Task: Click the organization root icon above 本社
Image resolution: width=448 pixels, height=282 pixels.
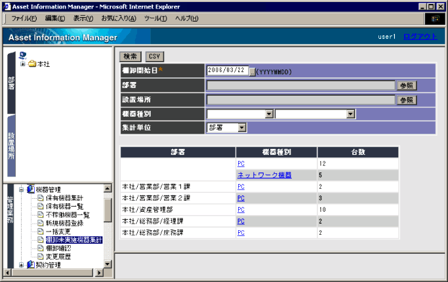Action: pos(23,55)
